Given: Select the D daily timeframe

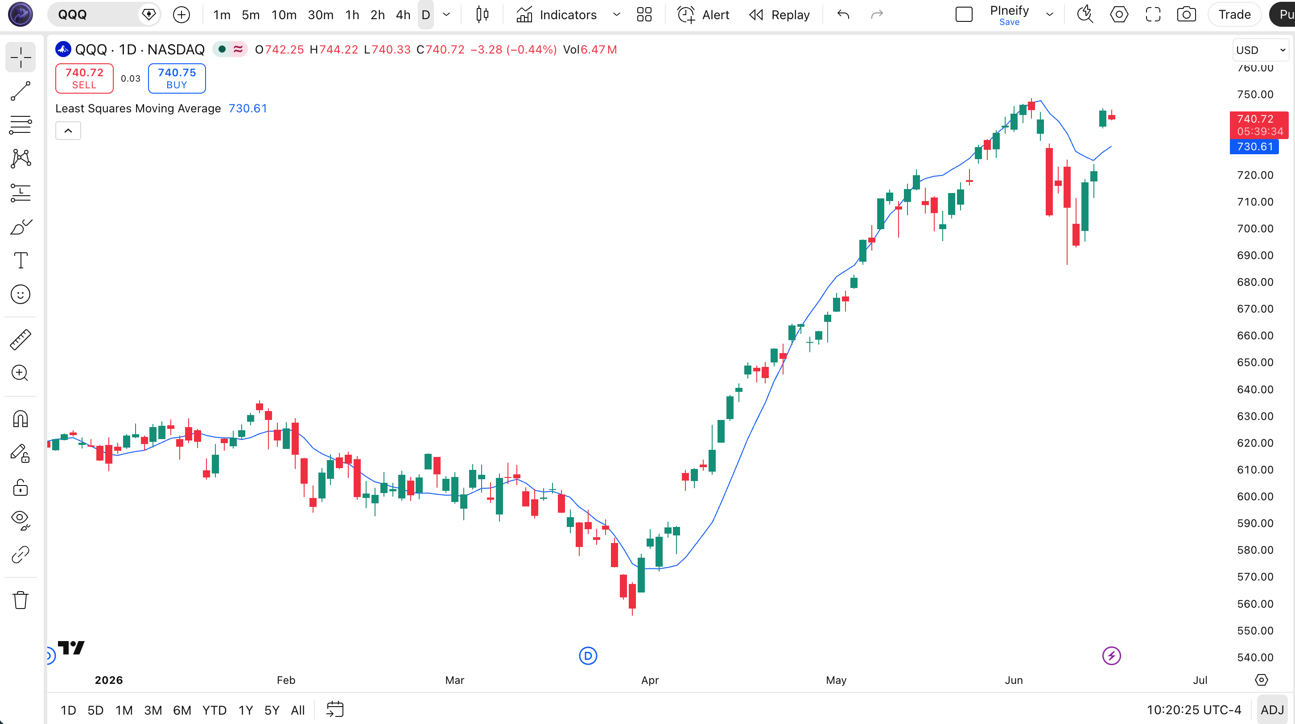Looking at the screenshot, I should click(x=426, y=15).
